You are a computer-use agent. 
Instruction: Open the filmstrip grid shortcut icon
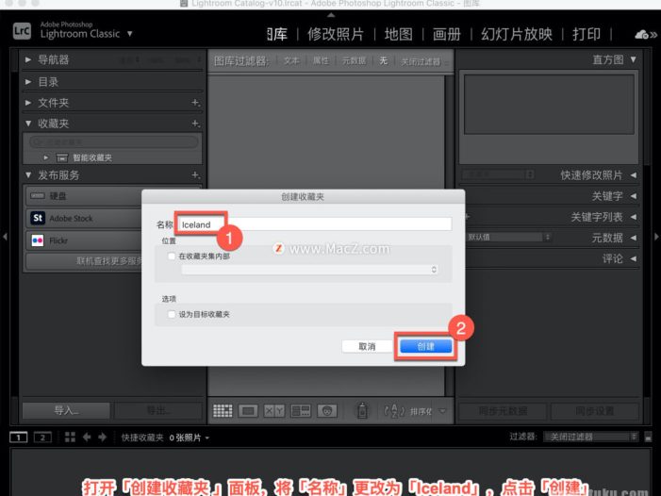tap(70, 437)
